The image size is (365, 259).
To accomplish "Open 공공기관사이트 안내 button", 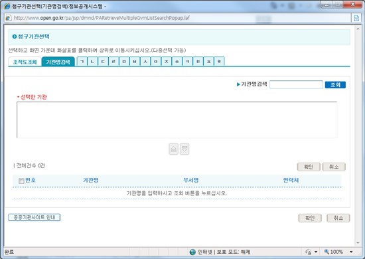I will pos(35,218).
